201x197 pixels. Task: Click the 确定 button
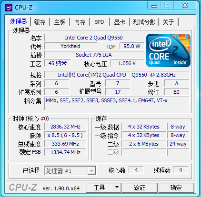tap(176, 187)
